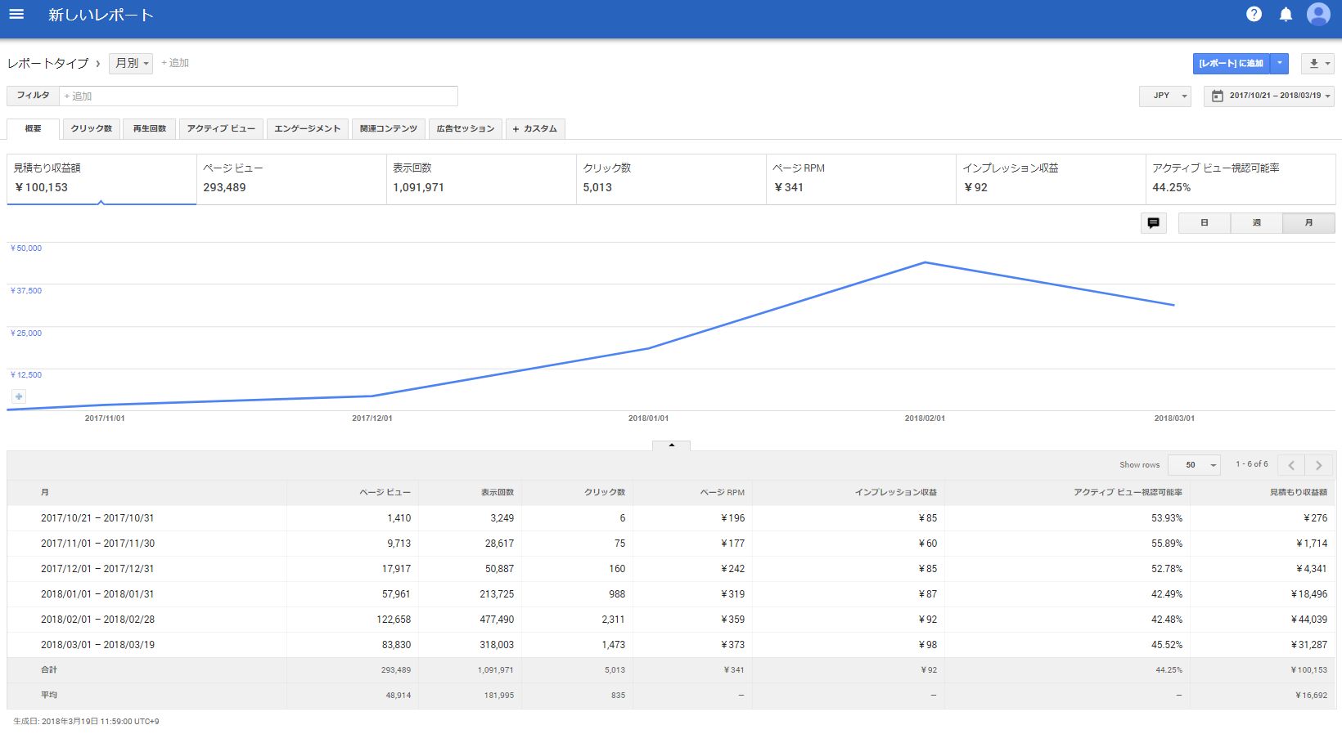
Task: Click the ¥44,039 revenue cell
Action: pyautogui.click(x=1309, y=620)
